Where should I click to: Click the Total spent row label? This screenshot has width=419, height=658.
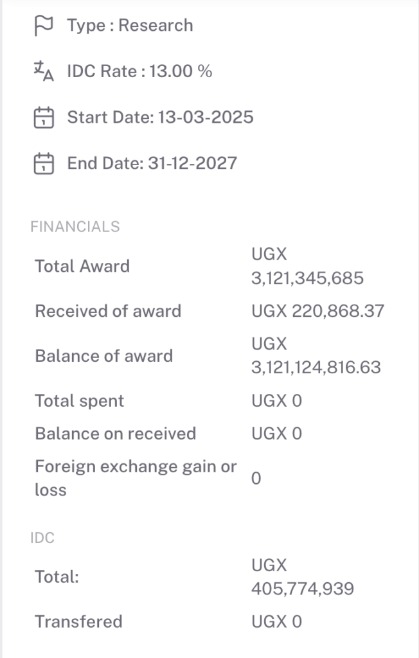pyautogui.click(x=79, y=401)
